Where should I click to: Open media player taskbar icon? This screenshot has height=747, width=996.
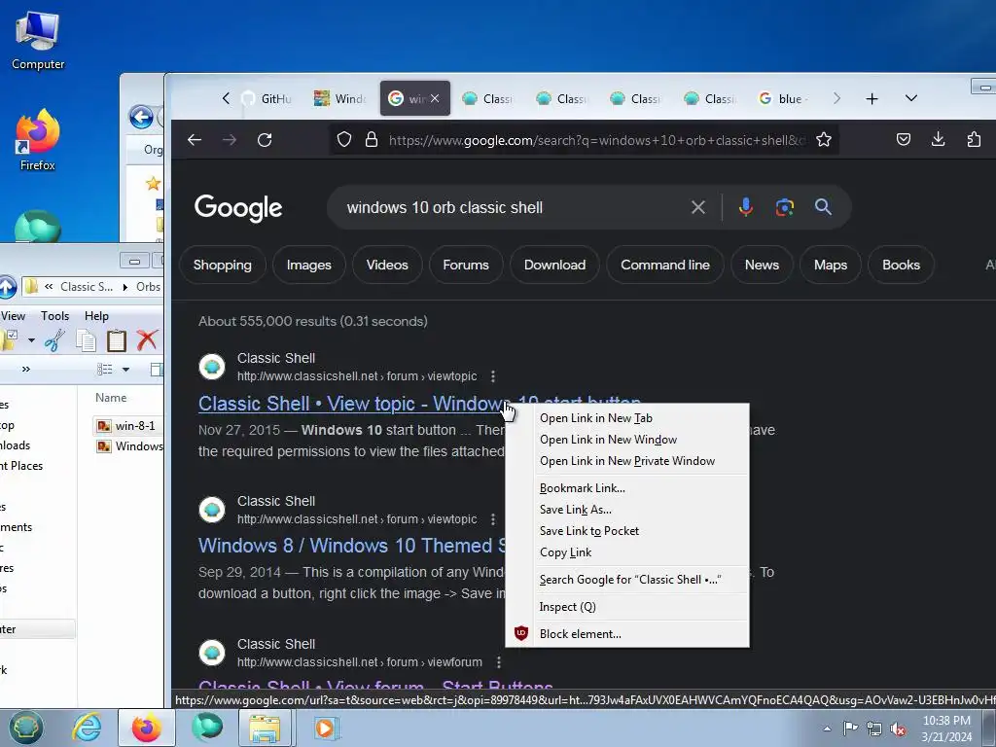coord(327,728)
